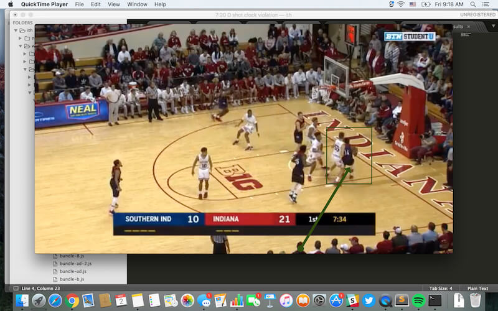Viewport: 498px width, 311px height.
Task: Open bundle-ad.js in Sublime sidebar
Action: (x=73, y=271)
